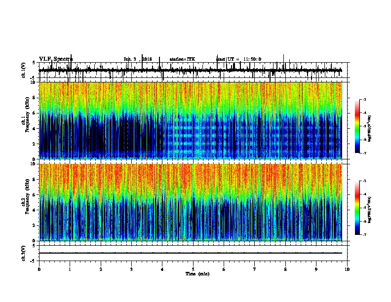Viewport: 391px width, 302px height.
Task: Click time axis tick label 7
Action: tap(255, 269)
